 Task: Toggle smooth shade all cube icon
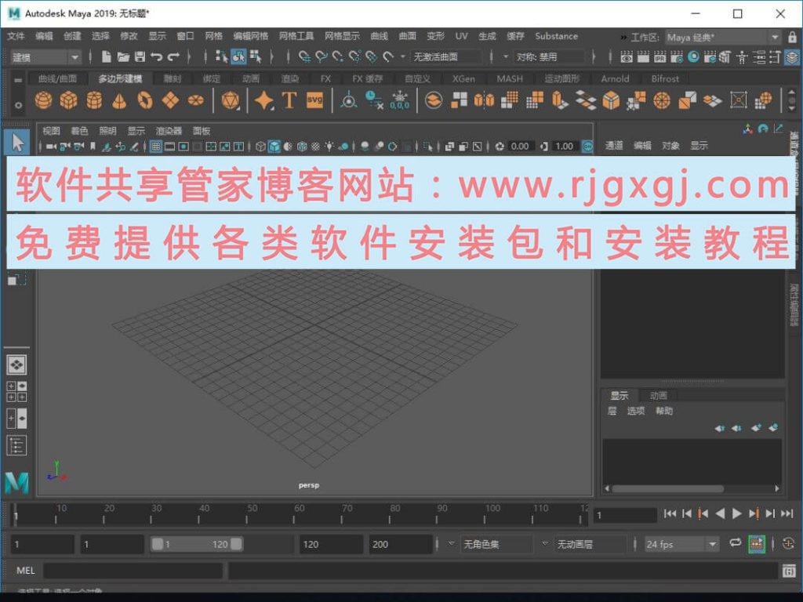(x=274, y=147)
